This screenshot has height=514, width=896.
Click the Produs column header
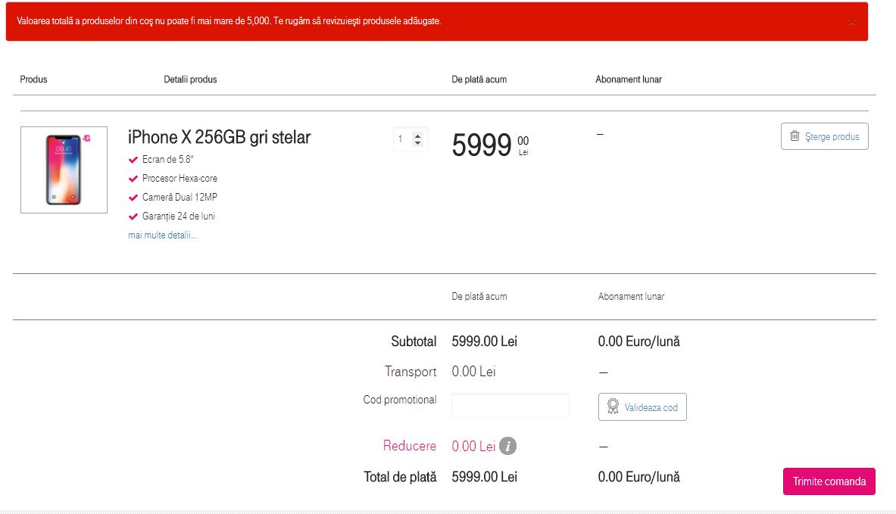[x=34, y=79]
